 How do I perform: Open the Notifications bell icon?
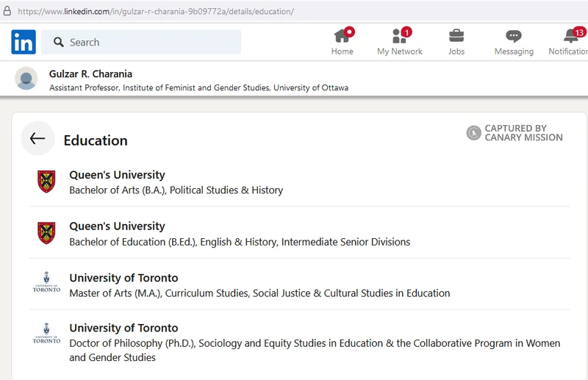[x=571, y=36]
